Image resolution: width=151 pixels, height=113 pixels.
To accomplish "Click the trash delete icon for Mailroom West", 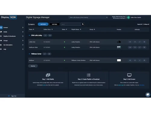I will [144, 47].
